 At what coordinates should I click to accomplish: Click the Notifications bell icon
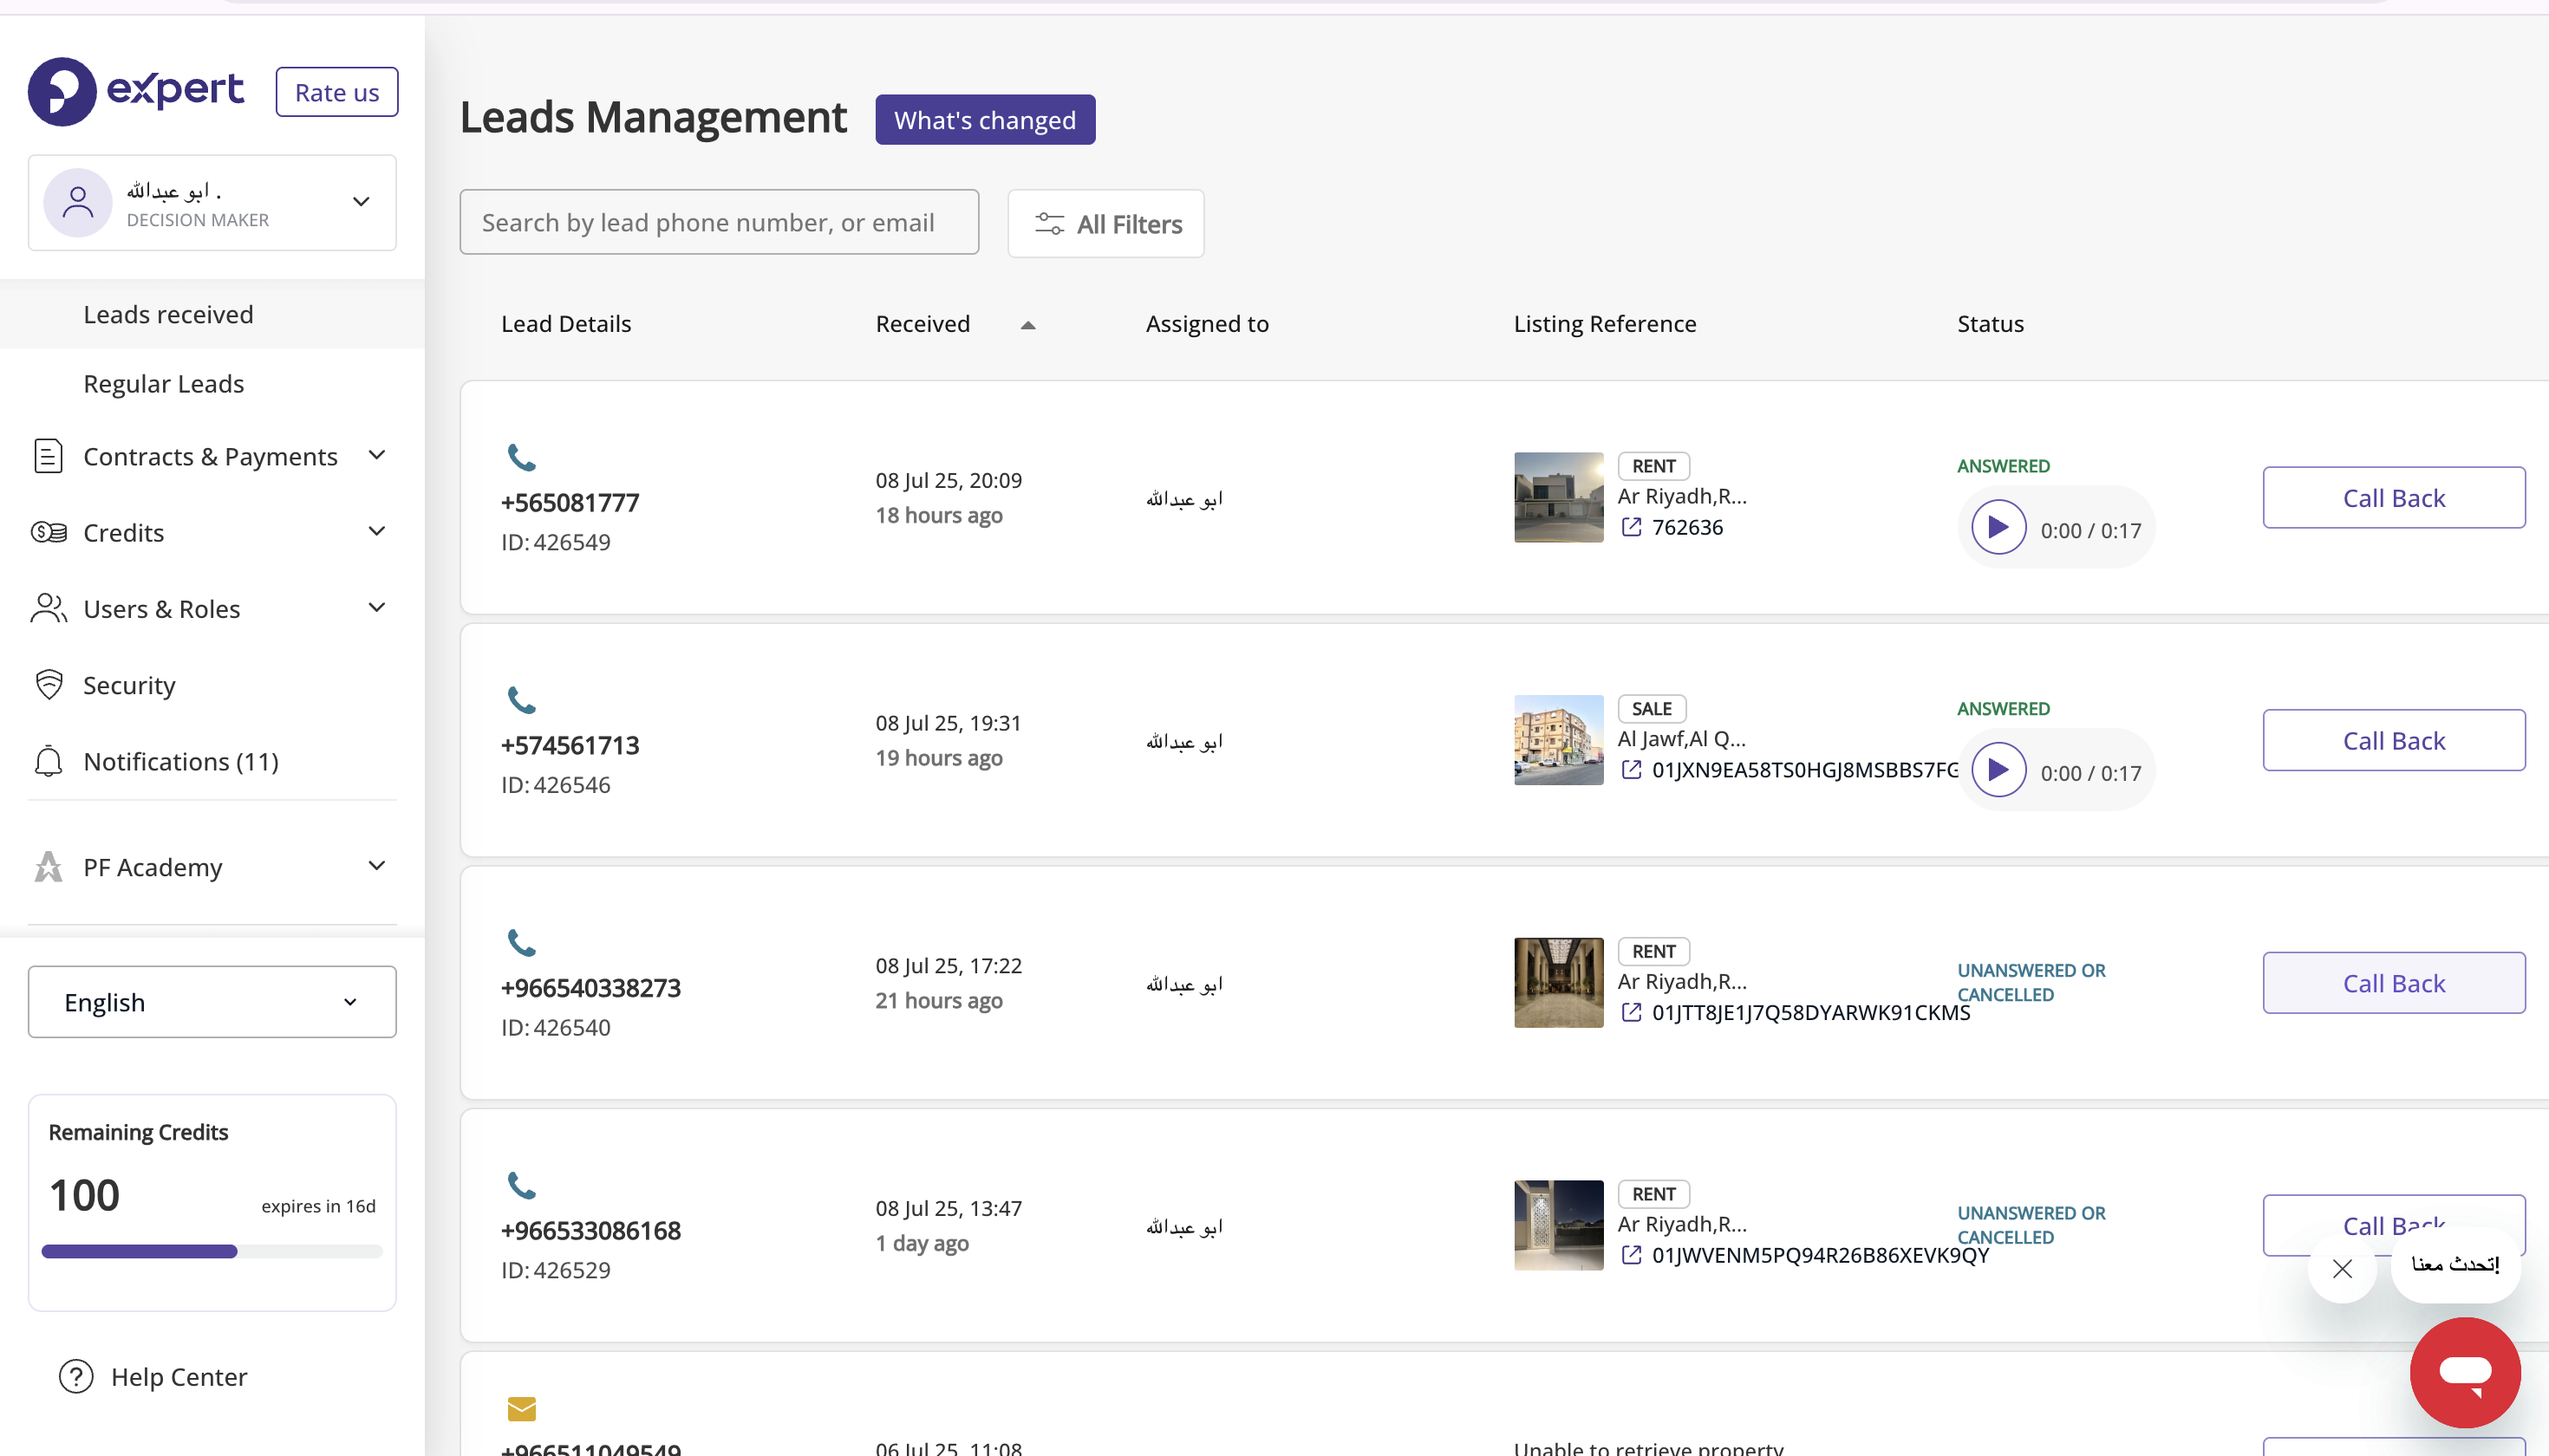pos(48,761)
